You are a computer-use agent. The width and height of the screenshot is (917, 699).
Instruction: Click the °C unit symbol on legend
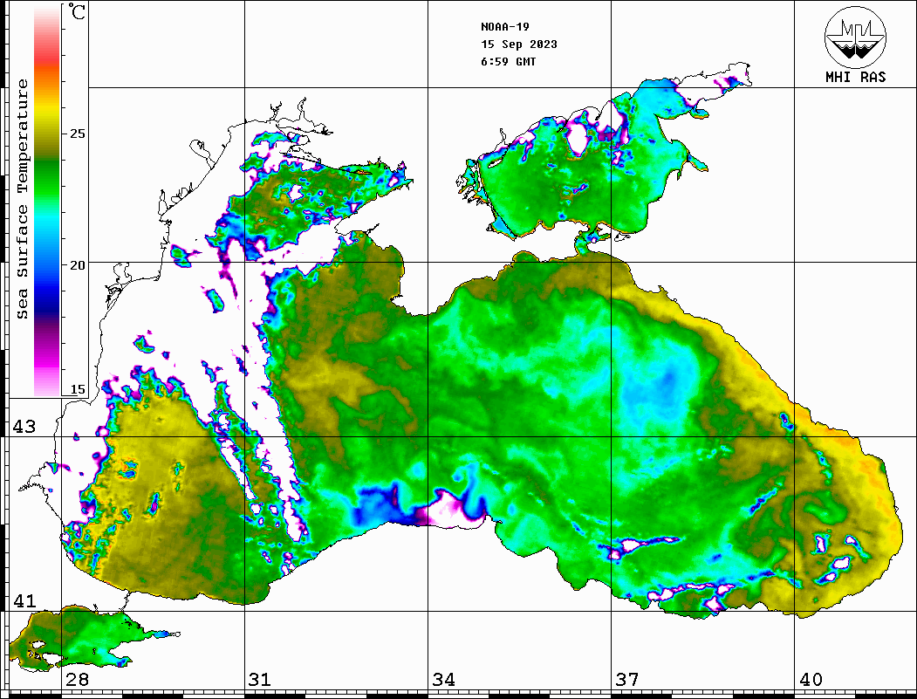(79, 13)
